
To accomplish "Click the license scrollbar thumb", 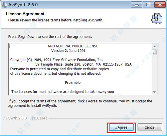I will [x=155, y=52].
